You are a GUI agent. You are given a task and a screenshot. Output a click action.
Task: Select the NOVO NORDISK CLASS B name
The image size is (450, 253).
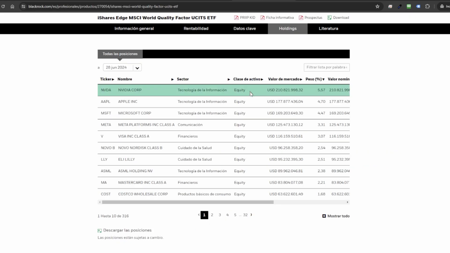point(140,148)
